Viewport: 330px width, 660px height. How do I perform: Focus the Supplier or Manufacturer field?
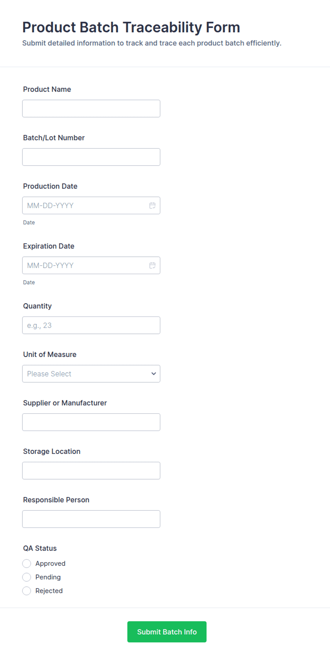tap(91, 422)
